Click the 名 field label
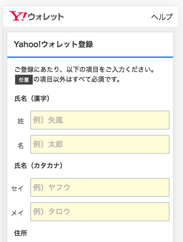The height and width of the screenshot is (242, 183). pyautogui.click(x=21, y=146)
